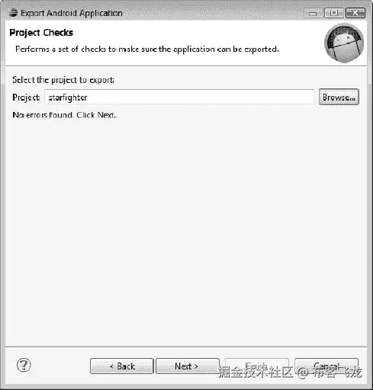Focus the Project name field containing starfighter
The width and height of the screenshot is (373, 390).
pos(179,97)
